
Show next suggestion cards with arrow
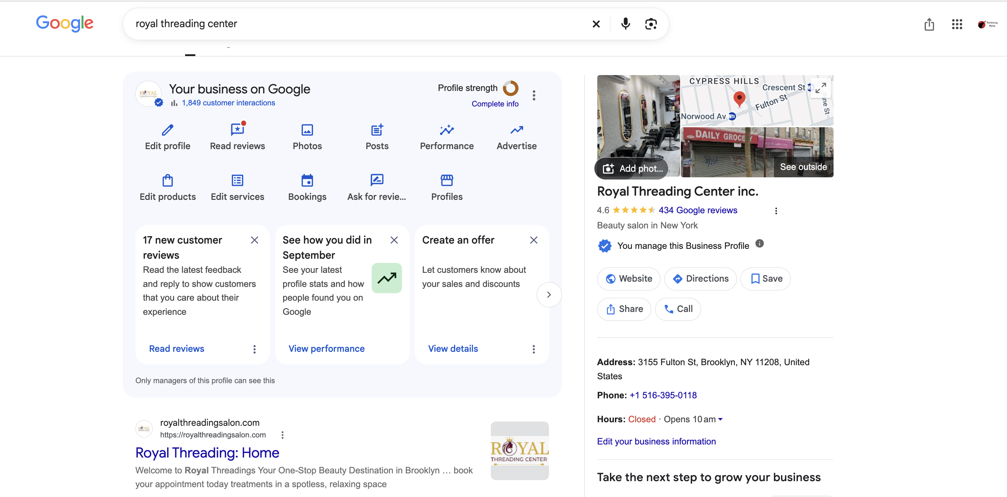pyautogui.click(x=549, y=295)
